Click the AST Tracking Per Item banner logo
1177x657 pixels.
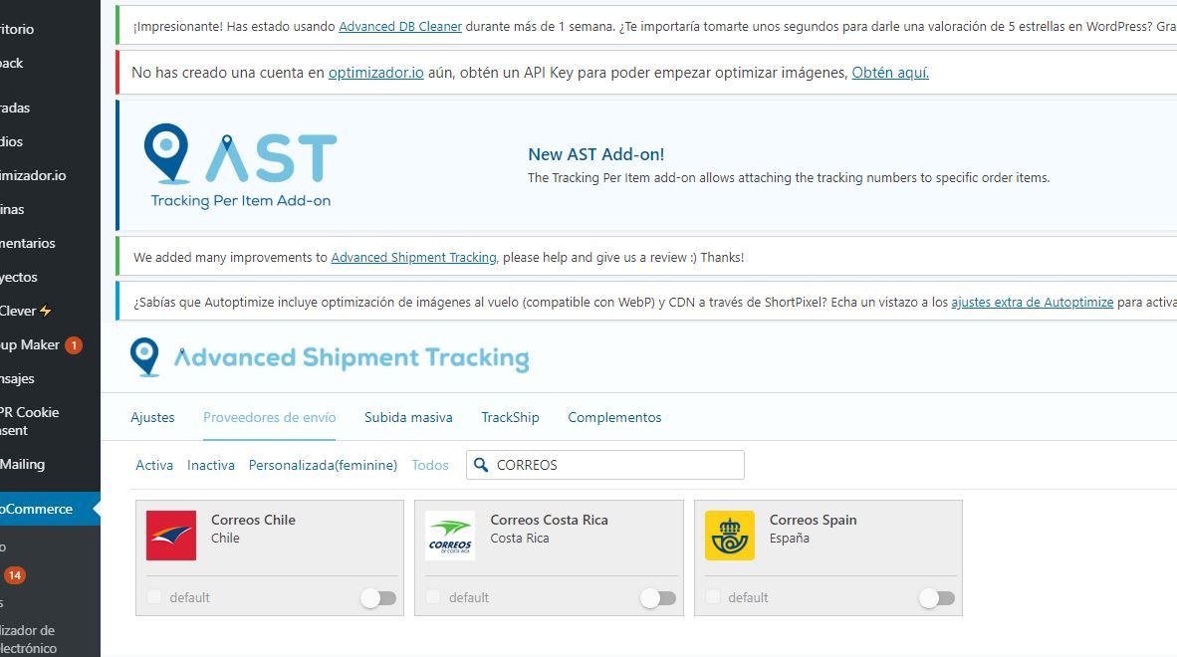pyautogui.click(x=240, y=166)
